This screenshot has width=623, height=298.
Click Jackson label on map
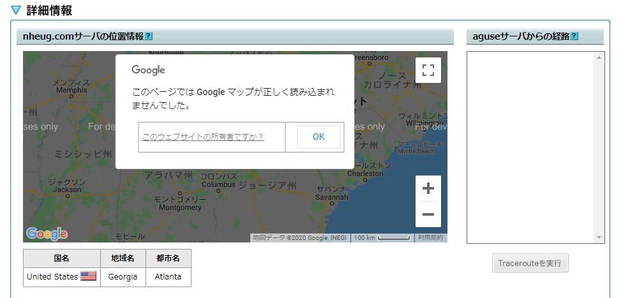point(67,190)
